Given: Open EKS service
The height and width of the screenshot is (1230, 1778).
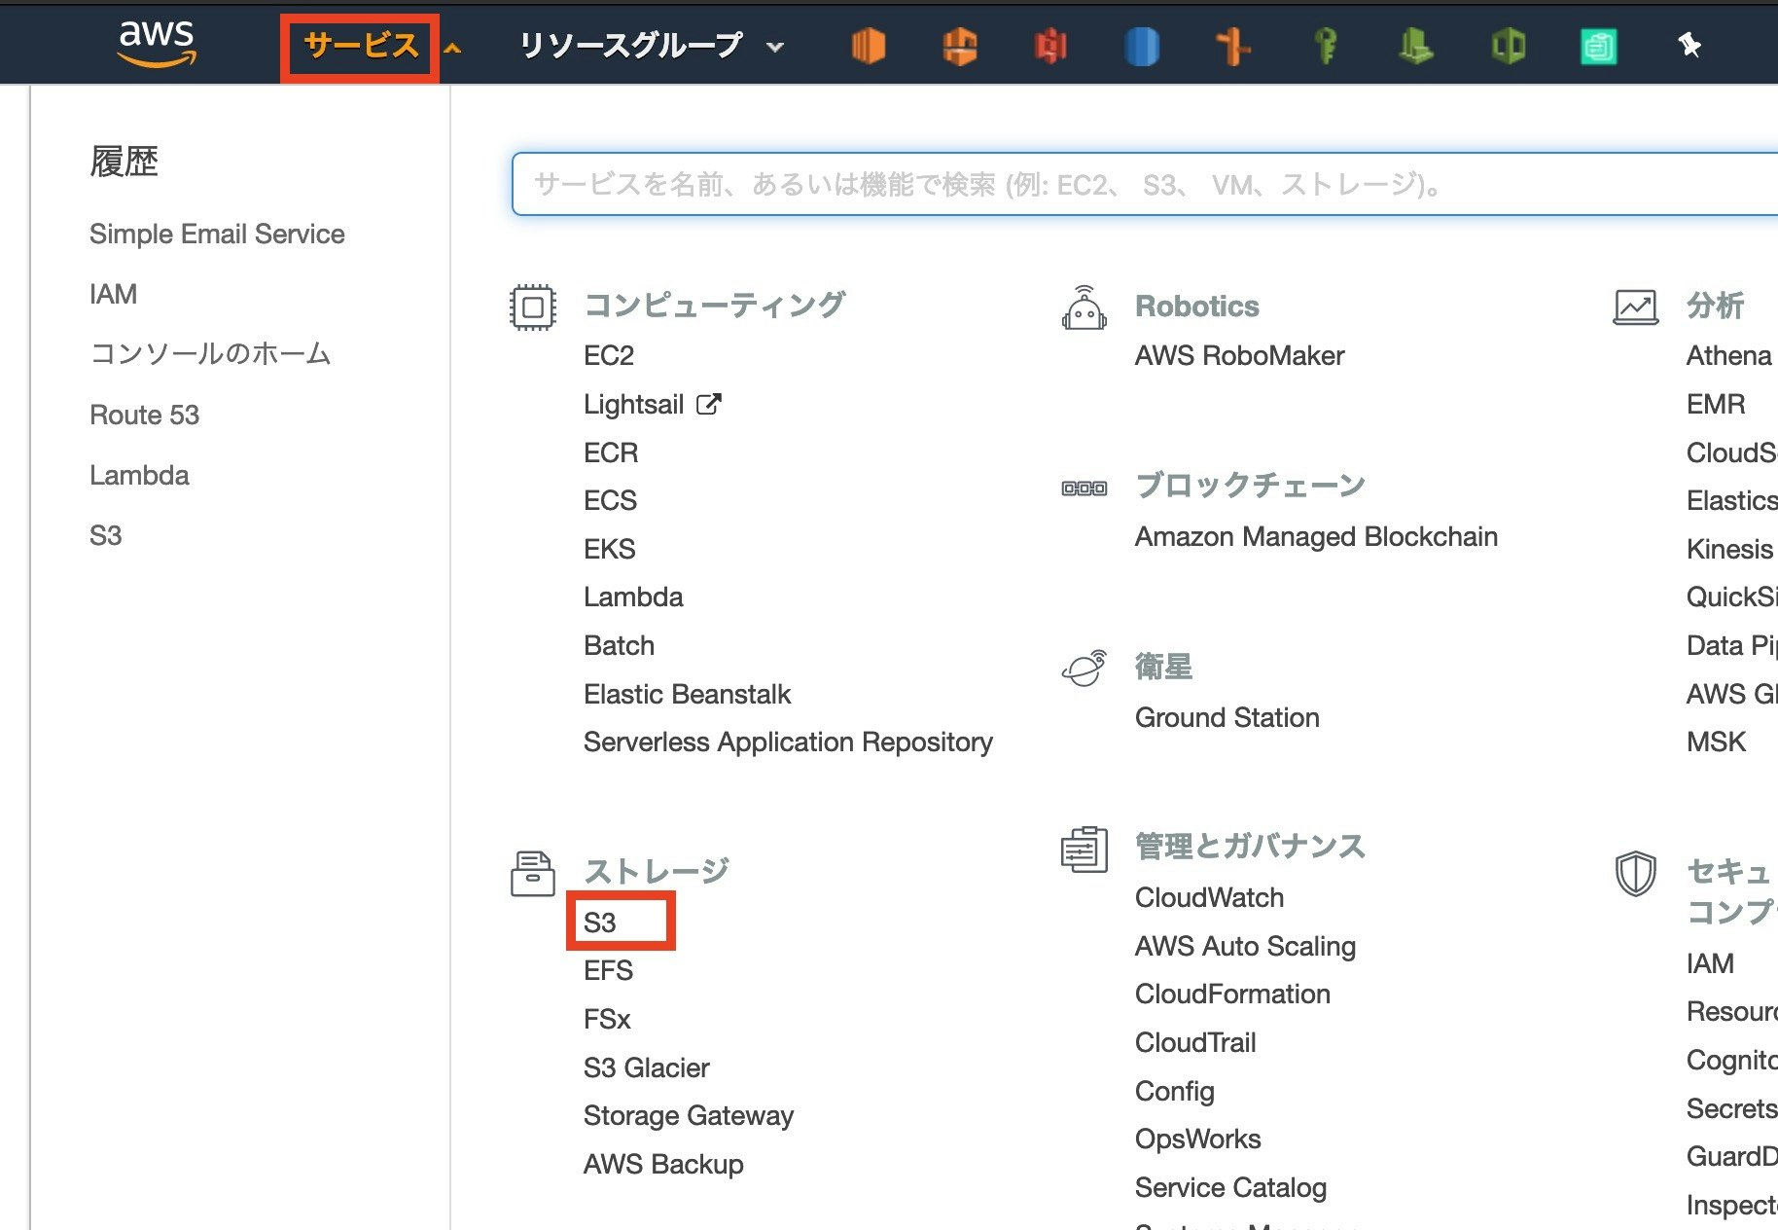Looking at the screenshot, I should pos(610,549).
